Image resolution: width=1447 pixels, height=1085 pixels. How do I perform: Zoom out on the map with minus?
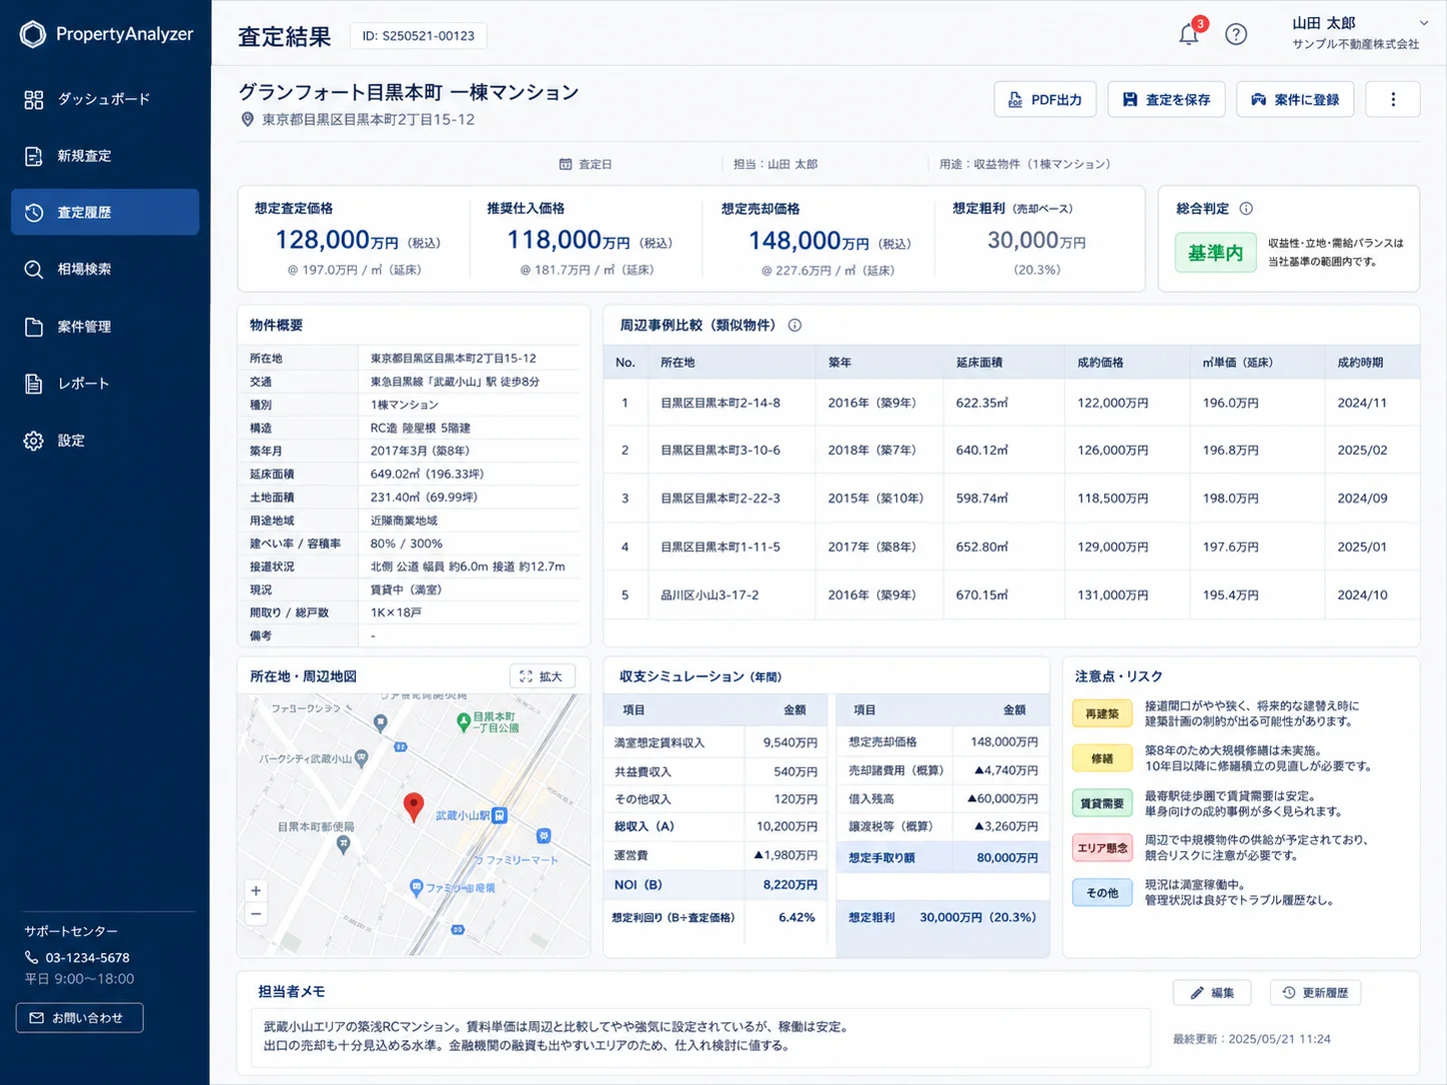coord(256,914)
